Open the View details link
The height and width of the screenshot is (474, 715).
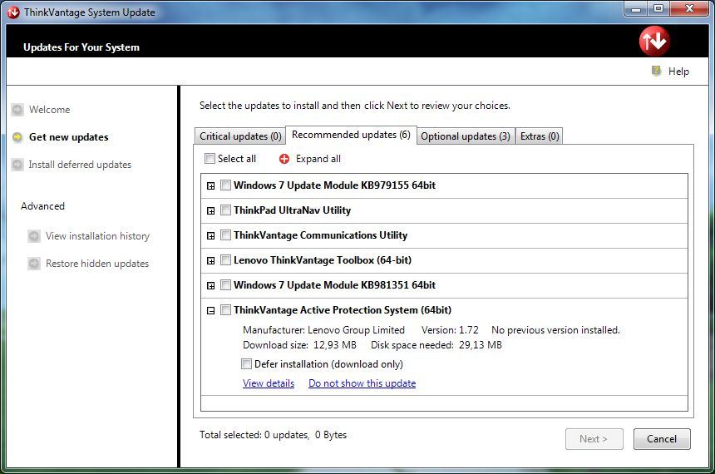(x=269, y=383)
